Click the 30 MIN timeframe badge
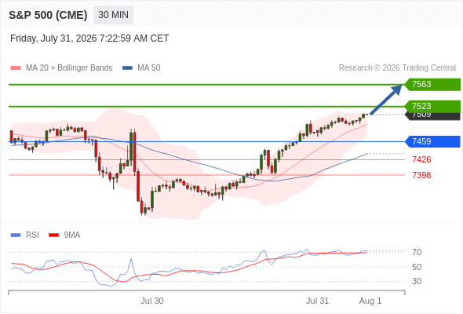463x314 pixels. tap(113, 15)
